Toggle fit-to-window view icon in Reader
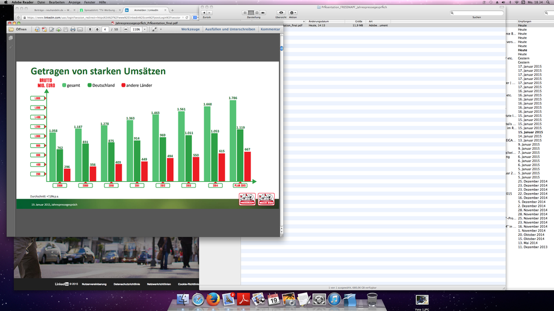 pyautogui.click(x=154, y=29)
